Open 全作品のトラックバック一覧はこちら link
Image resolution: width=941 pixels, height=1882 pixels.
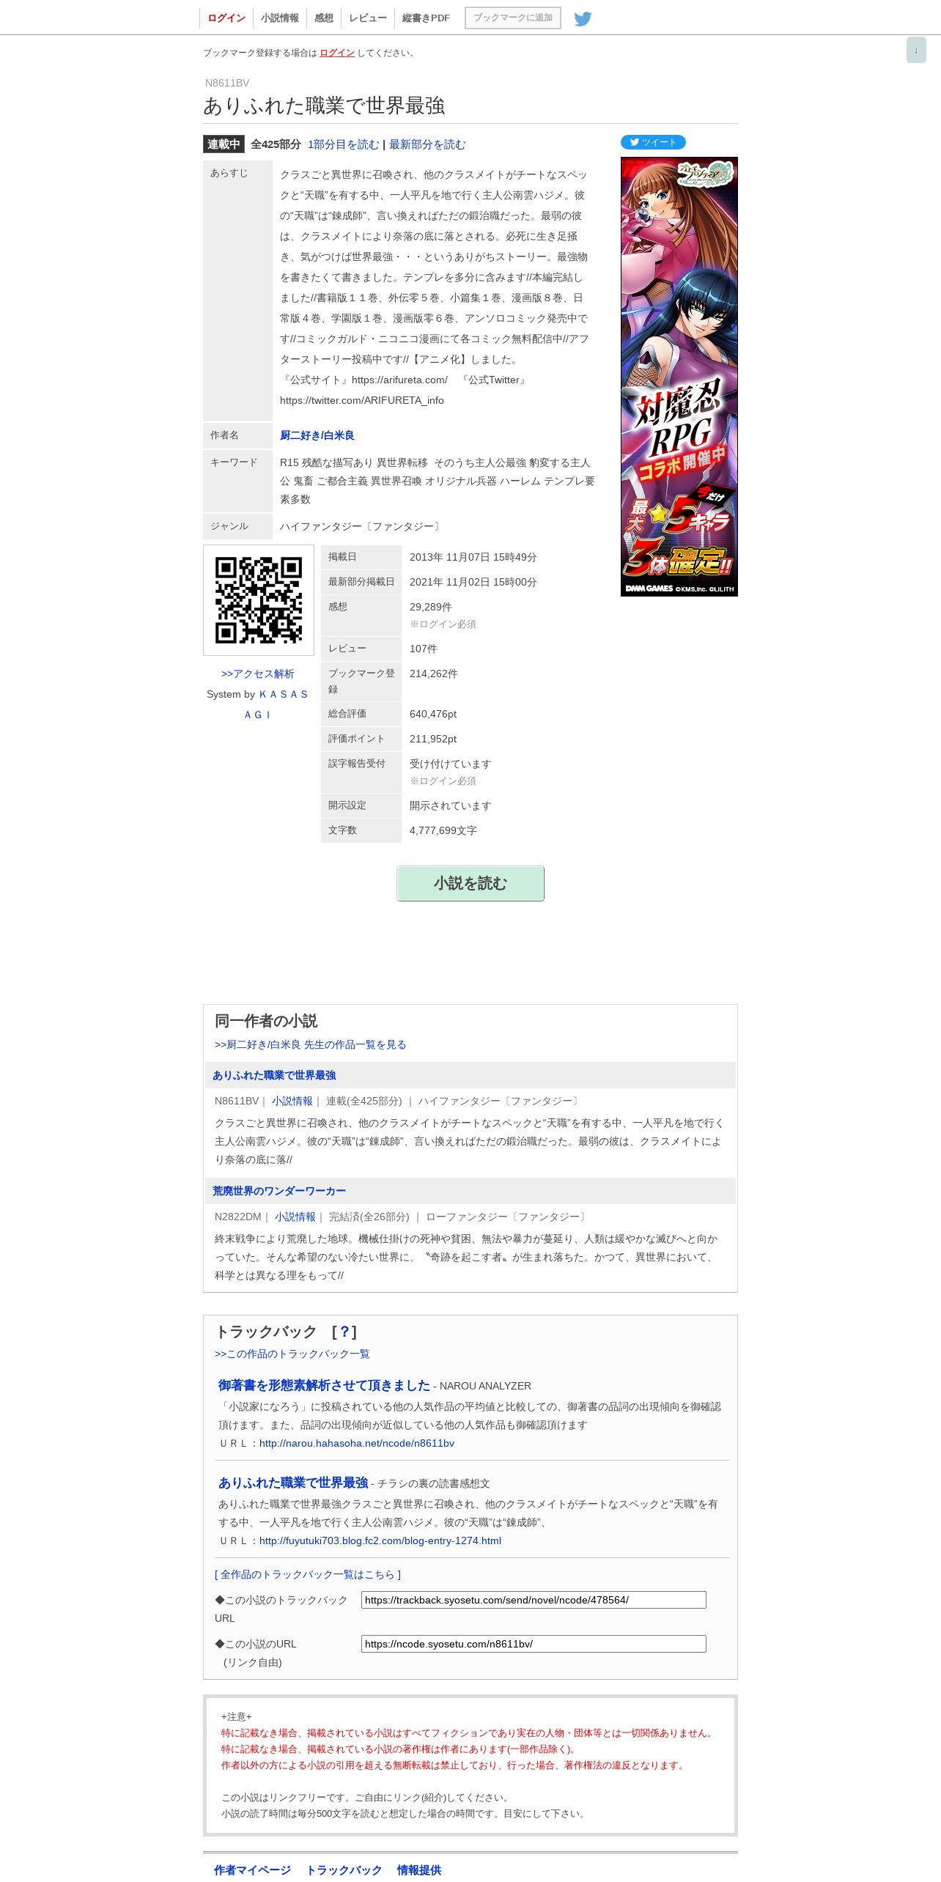tap(308, 1574)
